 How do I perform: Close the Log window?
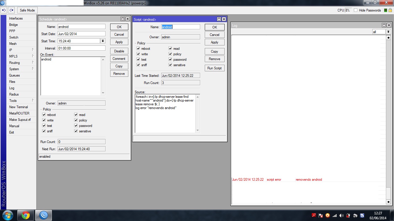click(x=389, y=25)
